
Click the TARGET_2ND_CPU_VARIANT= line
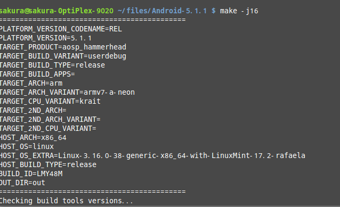[48, 129]
